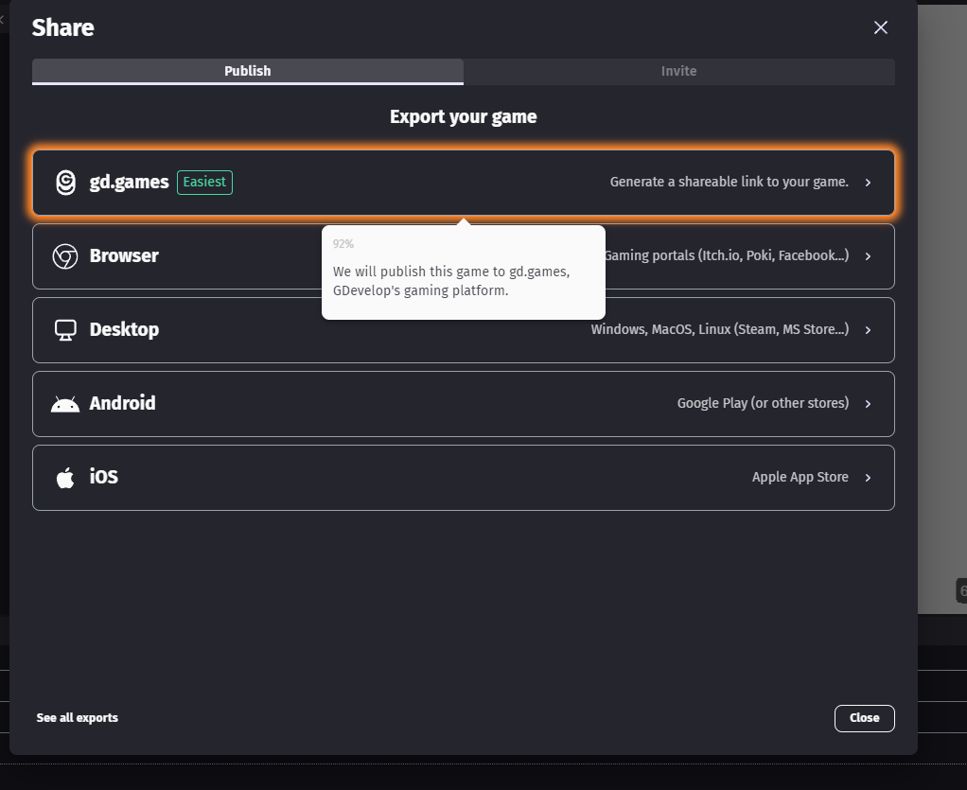
Task: Expand the gd.games export option chevron
Action: pos(868,183)
